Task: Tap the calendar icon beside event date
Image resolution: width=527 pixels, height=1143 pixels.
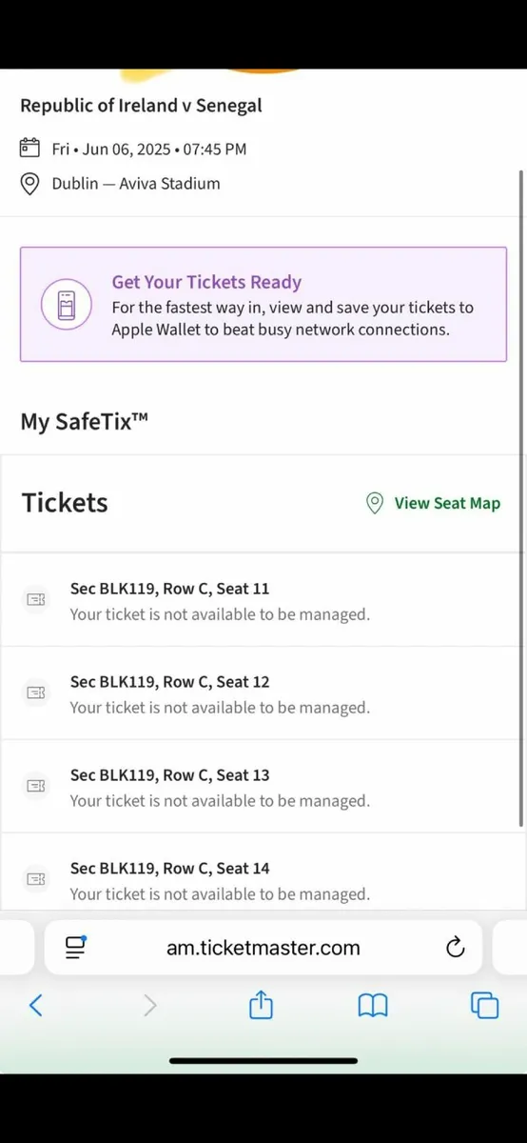Action: 30,149
